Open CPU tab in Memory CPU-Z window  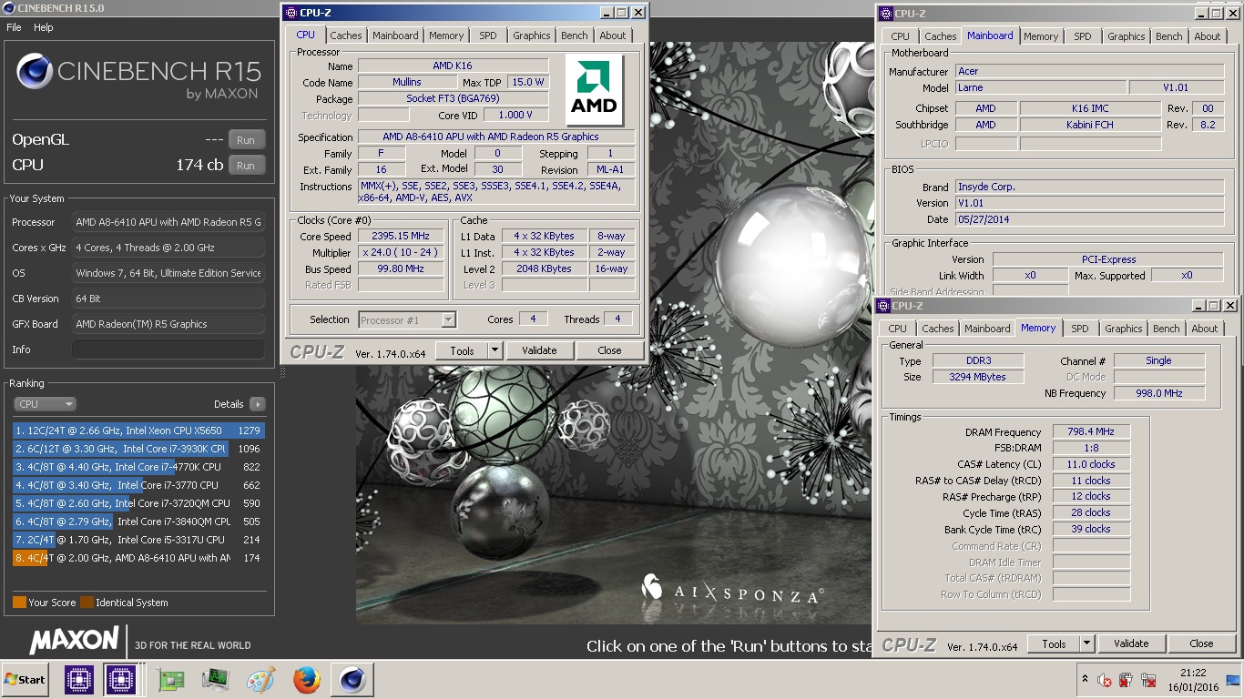tap(898, 329)
